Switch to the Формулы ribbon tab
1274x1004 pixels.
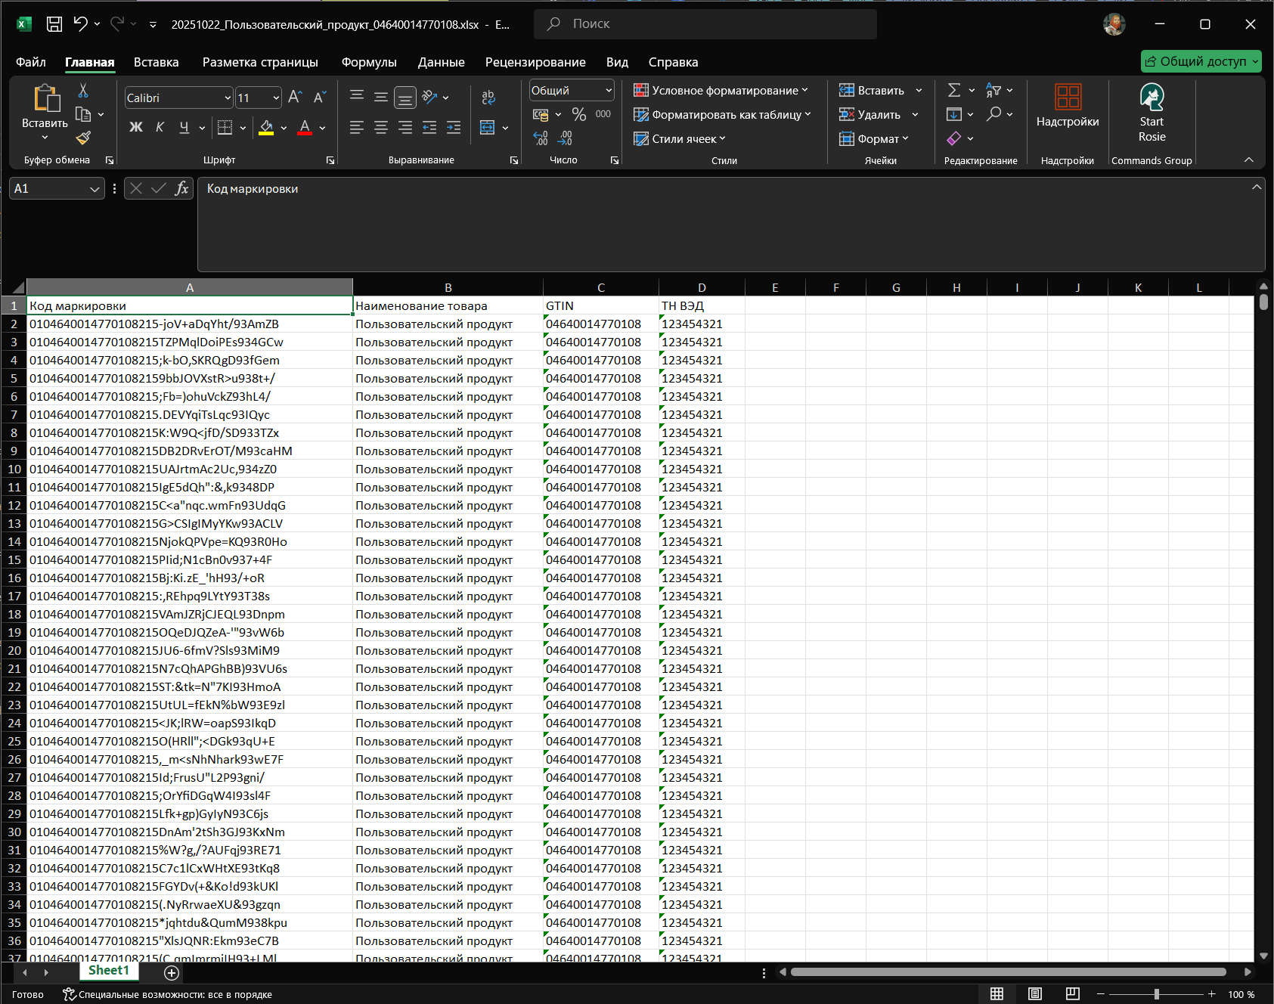click(x=370, y=62)
